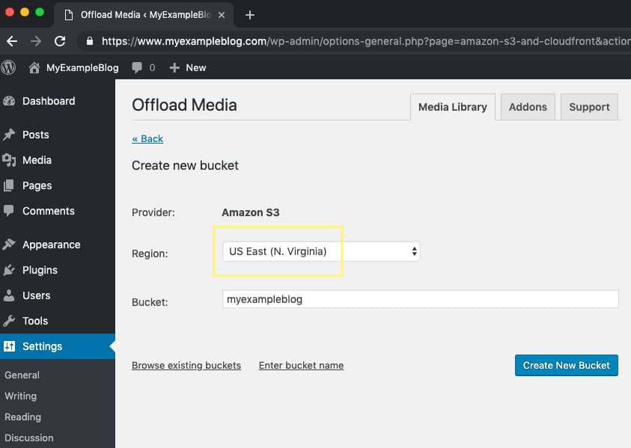
Task: Click MyExampleBlog site name in admin bar
Action: click(82, 67)
